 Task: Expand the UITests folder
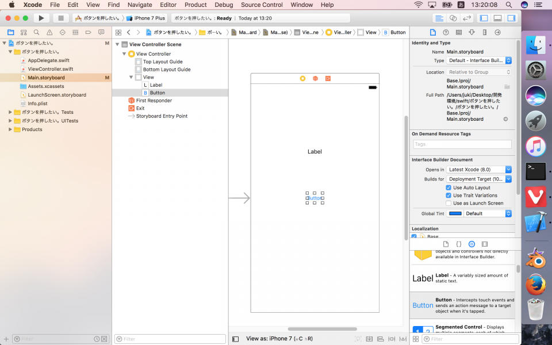10,121
